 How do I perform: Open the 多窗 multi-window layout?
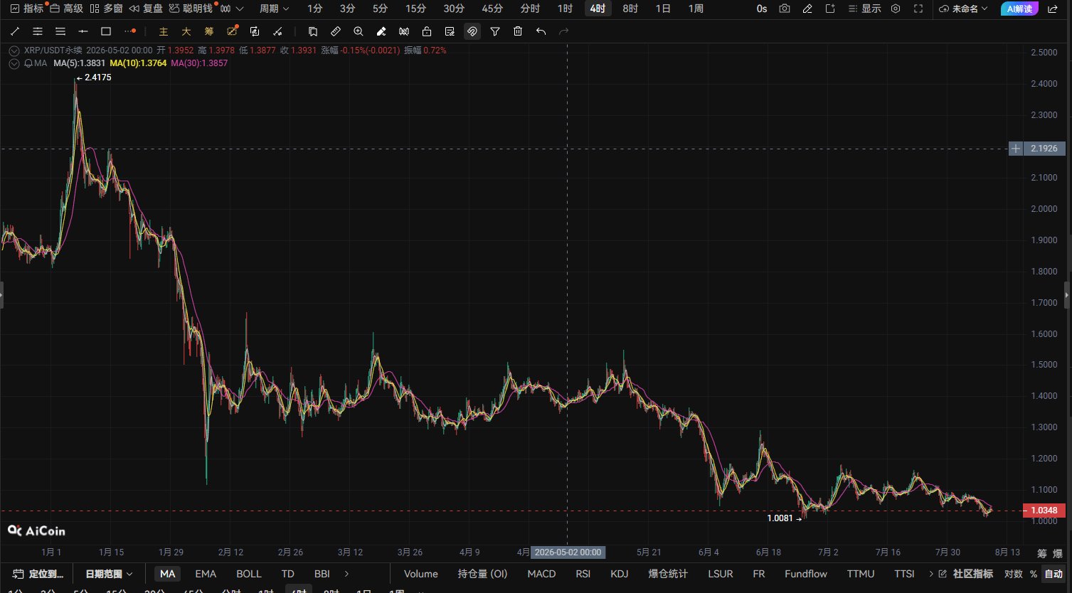click(x=106, y=9)
